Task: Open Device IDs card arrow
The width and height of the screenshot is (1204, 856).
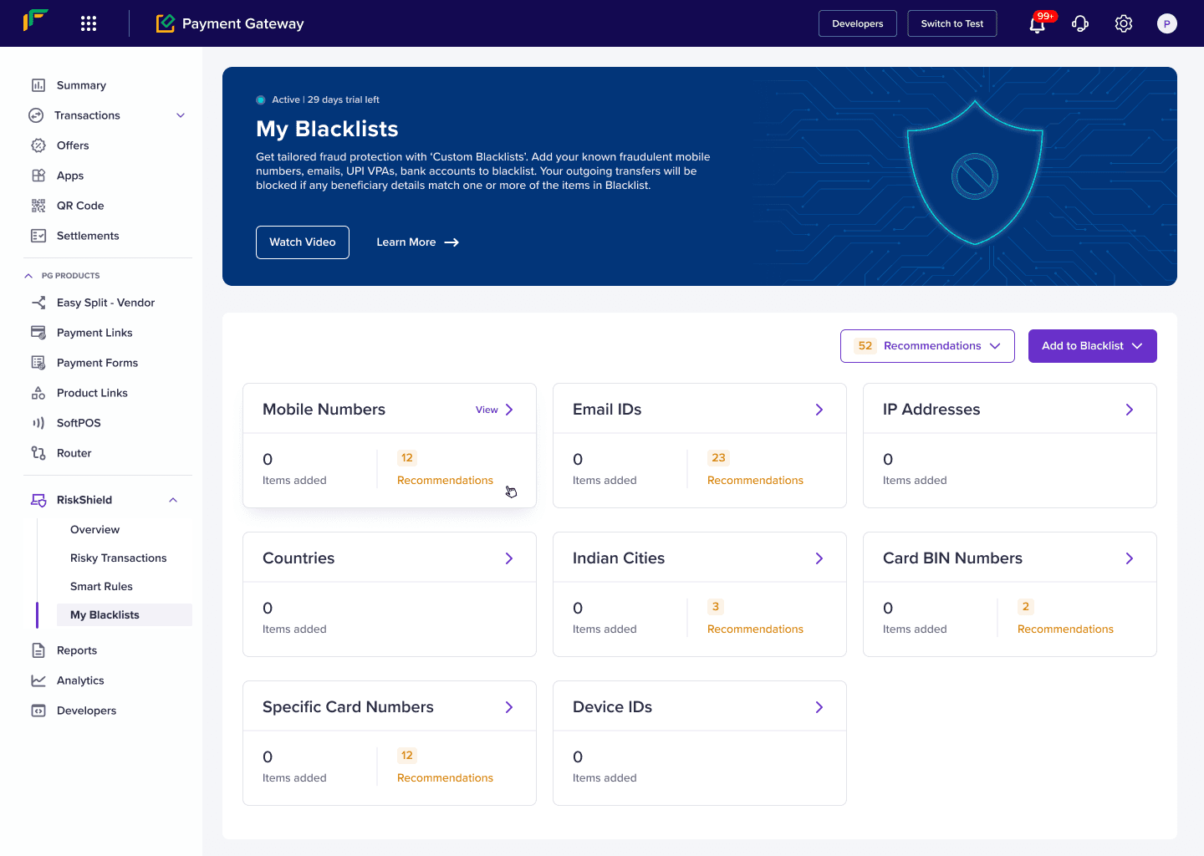Action: tap(819, 707)
